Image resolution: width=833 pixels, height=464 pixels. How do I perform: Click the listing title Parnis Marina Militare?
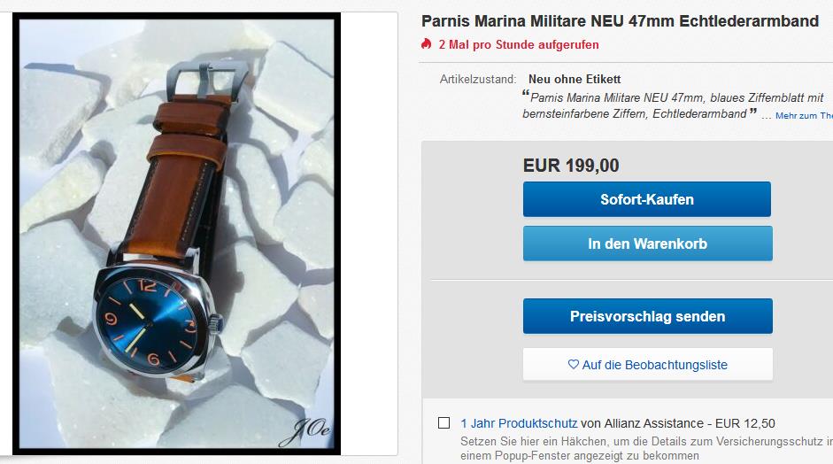pyautogui.click(x=620, y=21)
